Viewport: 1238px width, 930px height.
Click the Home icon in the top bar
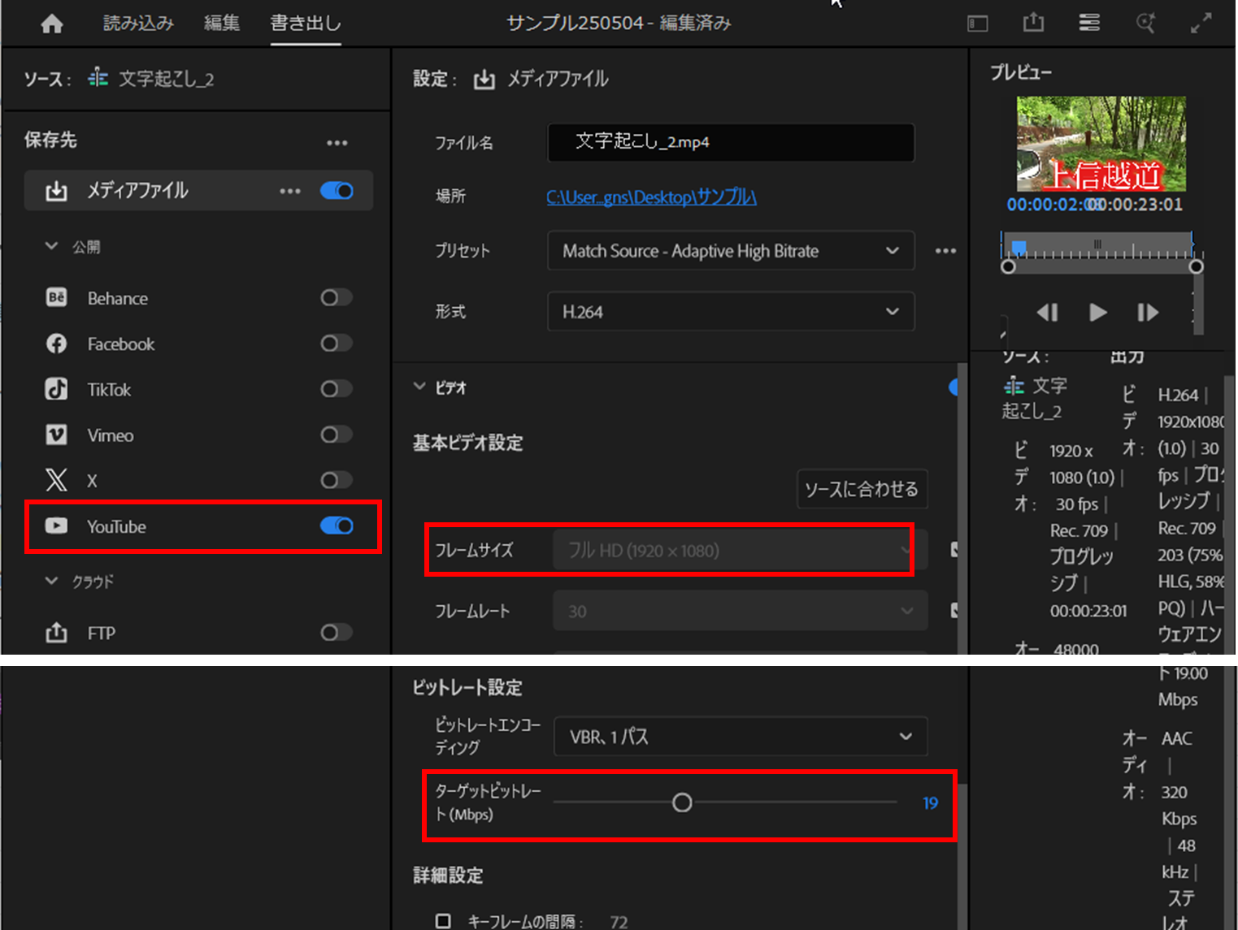click(51, 23)
